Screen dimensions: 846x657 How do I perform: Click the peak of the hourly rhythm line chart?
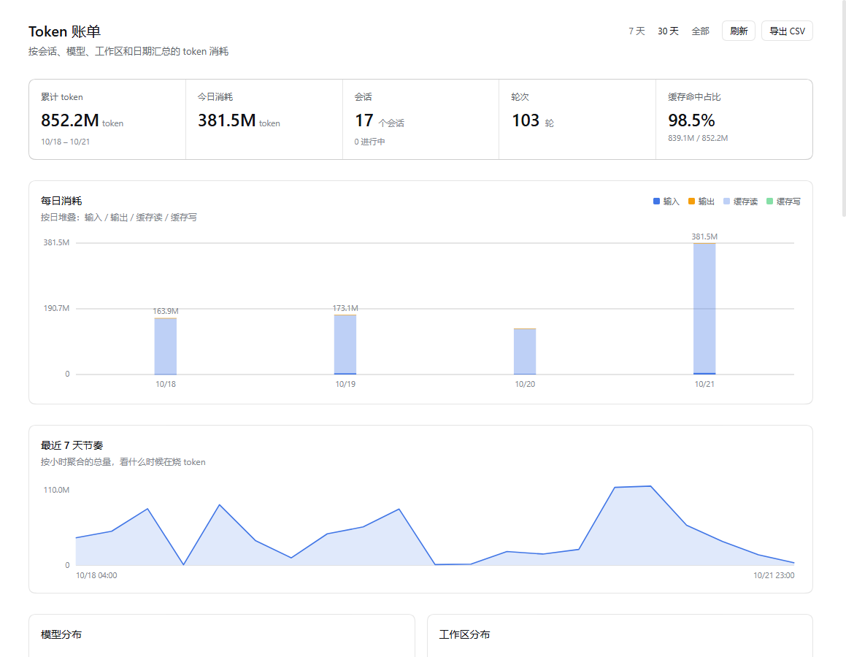650,487
